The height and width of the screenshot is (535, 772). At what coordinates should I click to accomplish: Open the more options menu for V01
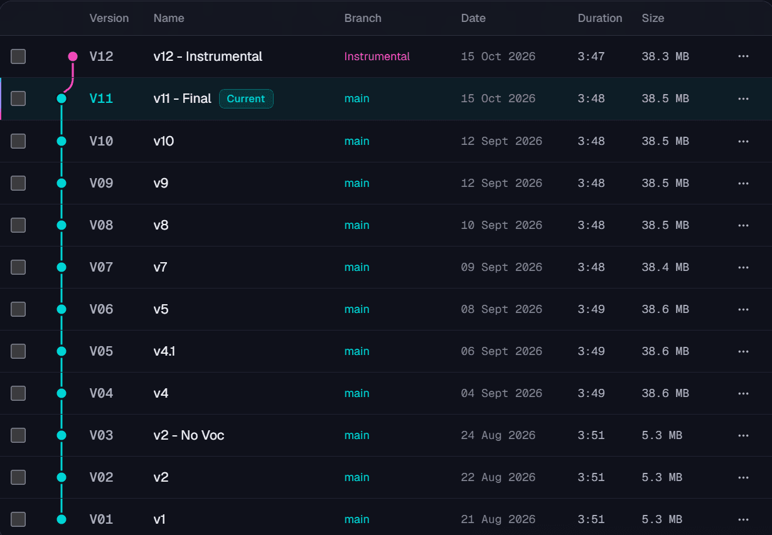[x=744, y=519]
